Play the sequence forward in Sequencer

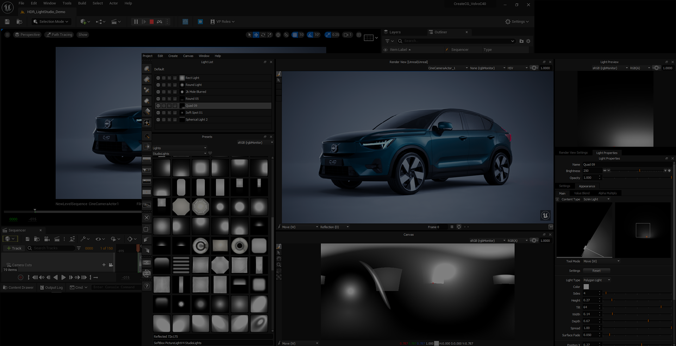[63, 277]
